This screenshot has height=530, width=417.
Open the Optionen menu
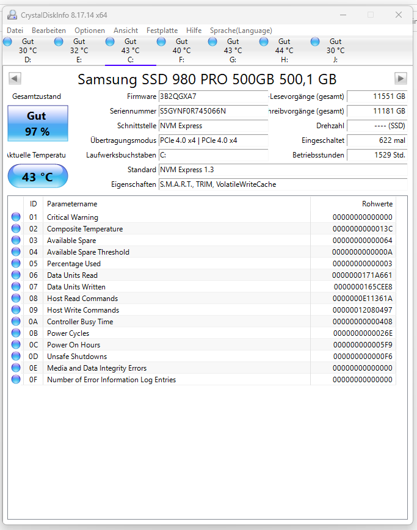coord(90,31)
